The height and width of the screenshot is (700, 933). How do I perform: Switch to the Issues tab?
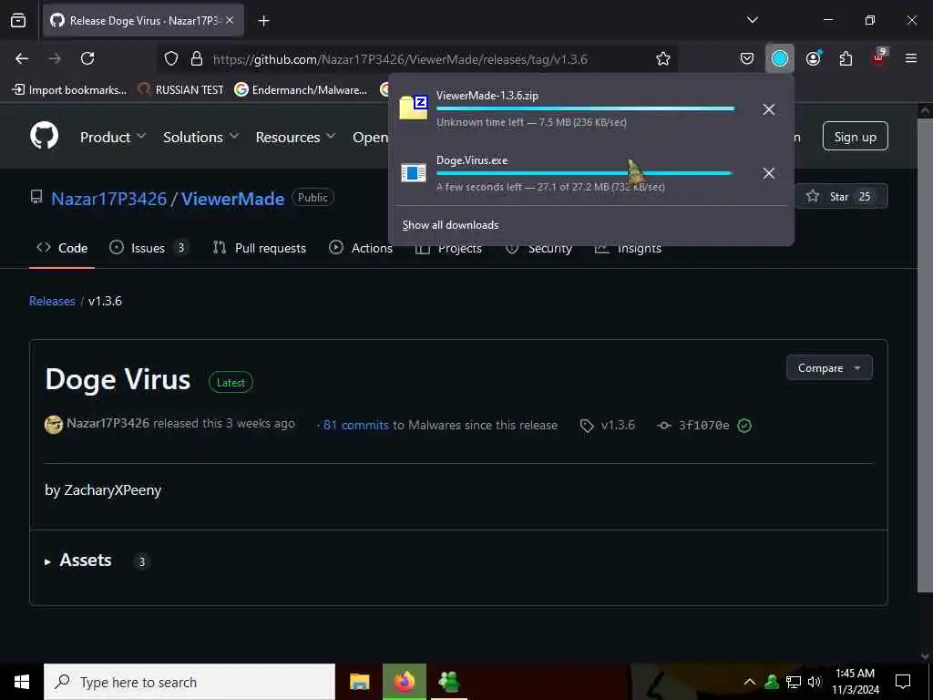tap(149, 248)
